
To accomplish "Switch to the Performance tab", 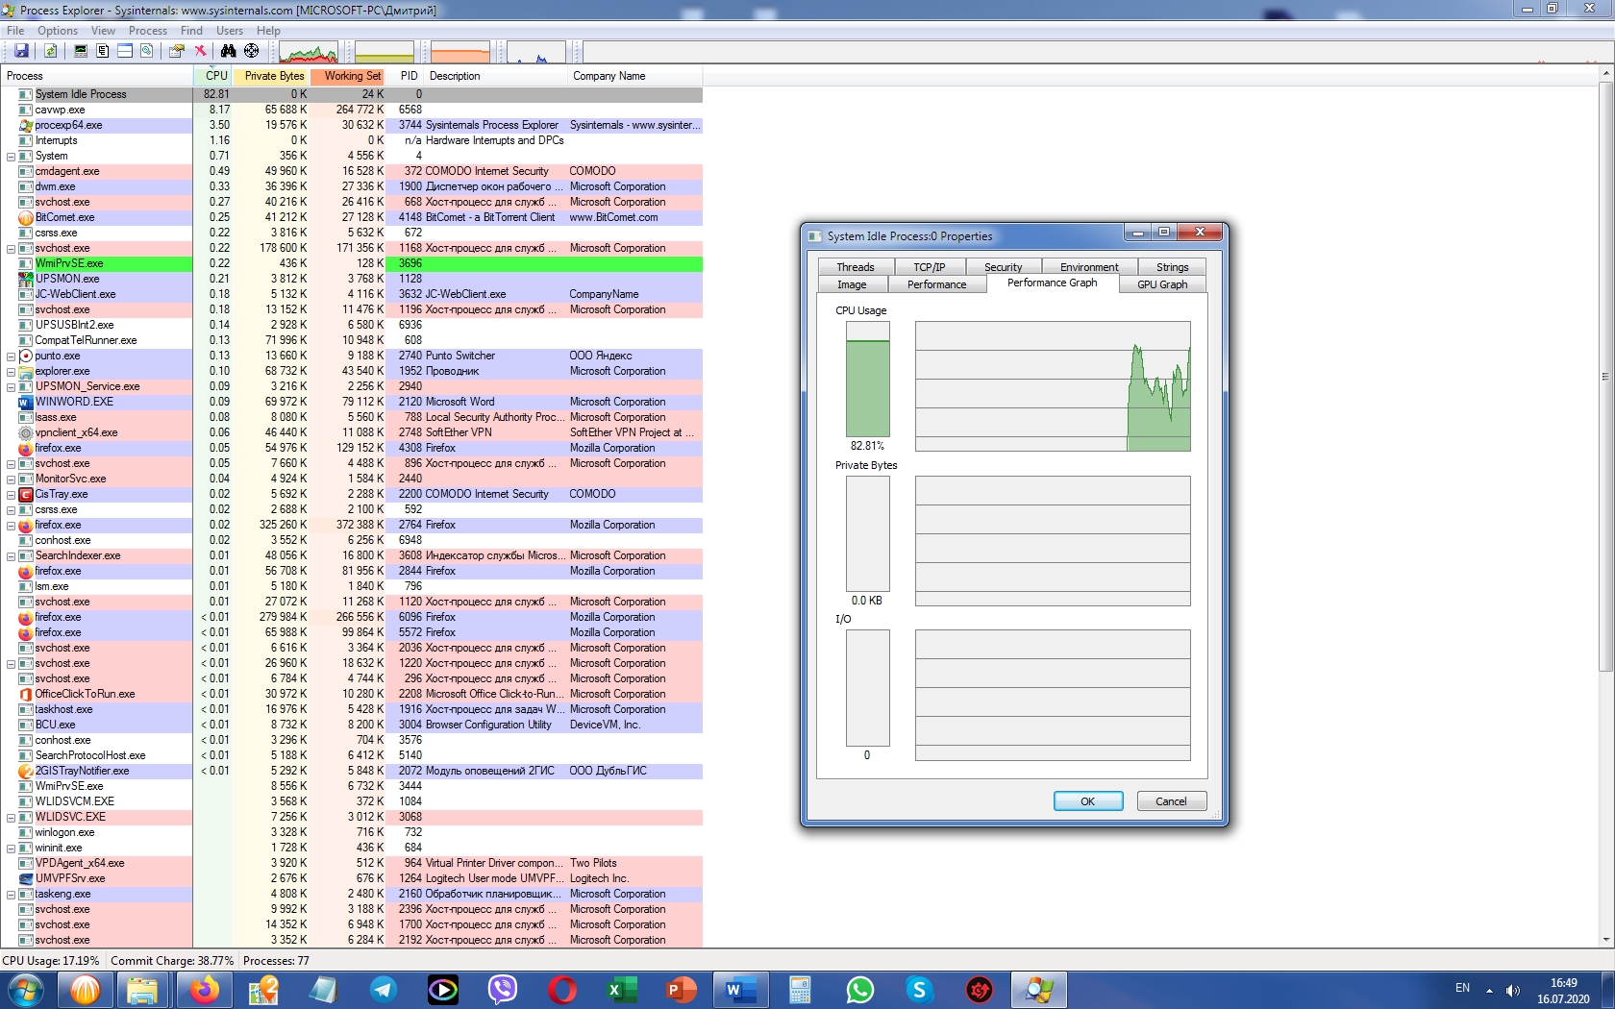I will 936,284.
